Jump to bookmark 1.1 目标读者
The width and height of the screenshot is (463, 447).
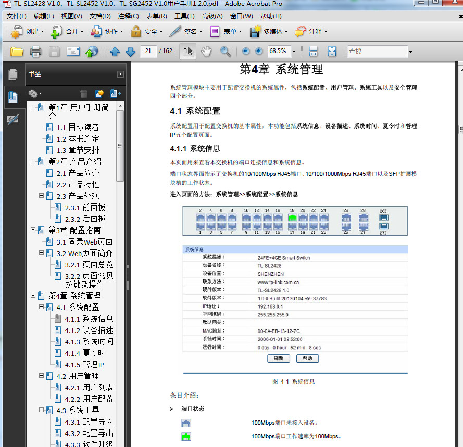78,127
